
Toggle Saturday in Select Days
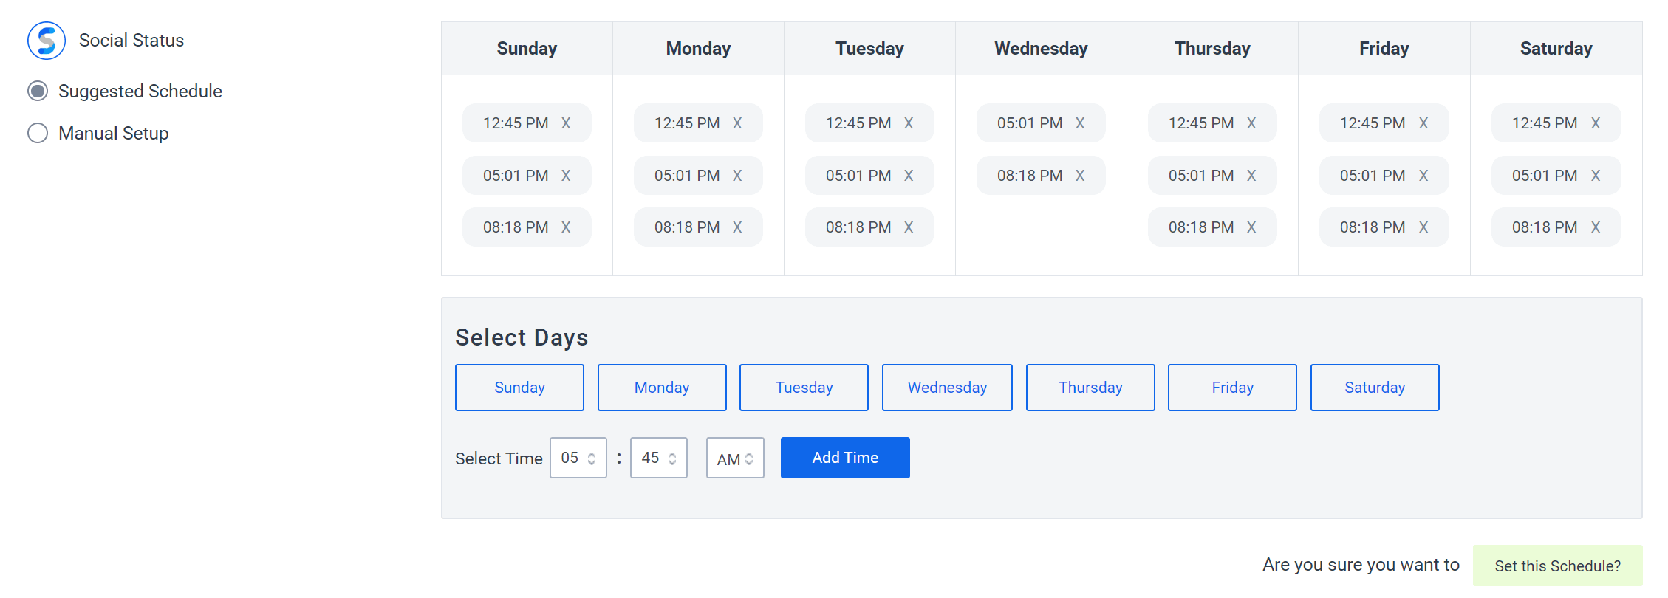(x=1375, y=388)
